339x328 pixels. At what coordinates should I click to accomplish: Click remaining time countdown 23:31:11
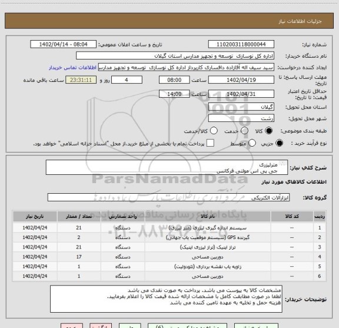81,80
